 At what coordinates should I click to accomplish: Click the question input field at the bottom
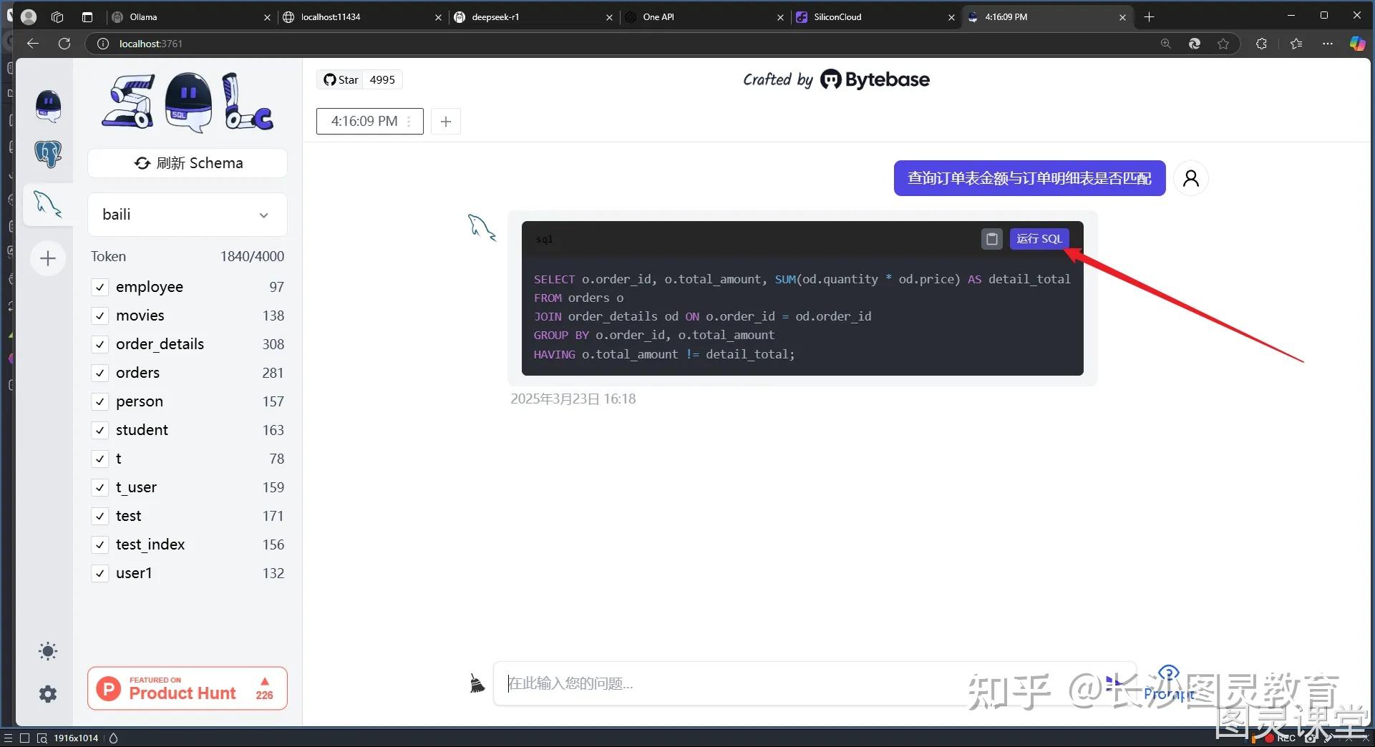(x=787, y=683)
